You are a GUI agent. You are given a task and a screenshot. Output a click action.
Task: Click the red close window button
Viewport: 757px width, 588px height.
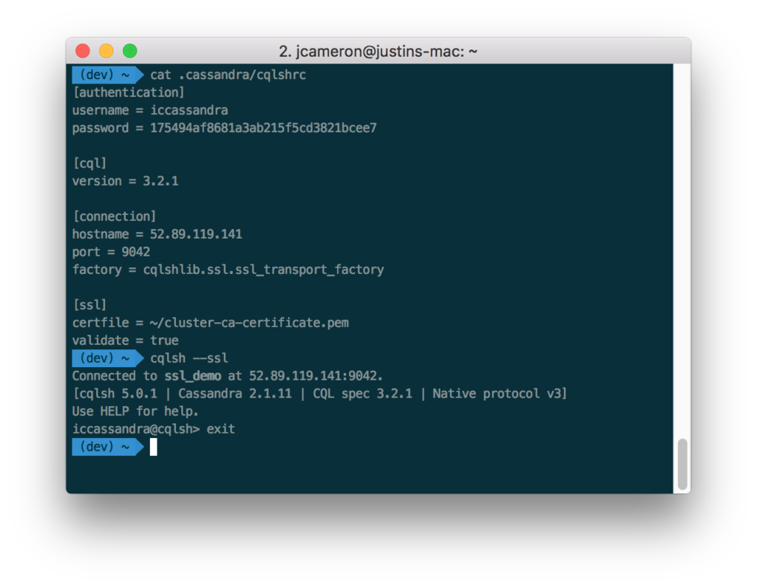point(83,51)
